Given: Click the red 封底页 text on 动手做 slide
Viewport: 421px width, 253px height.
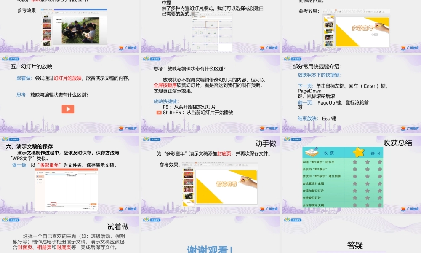Looking at the screenshot, I should pyautogui.click(x=223, y=154).
